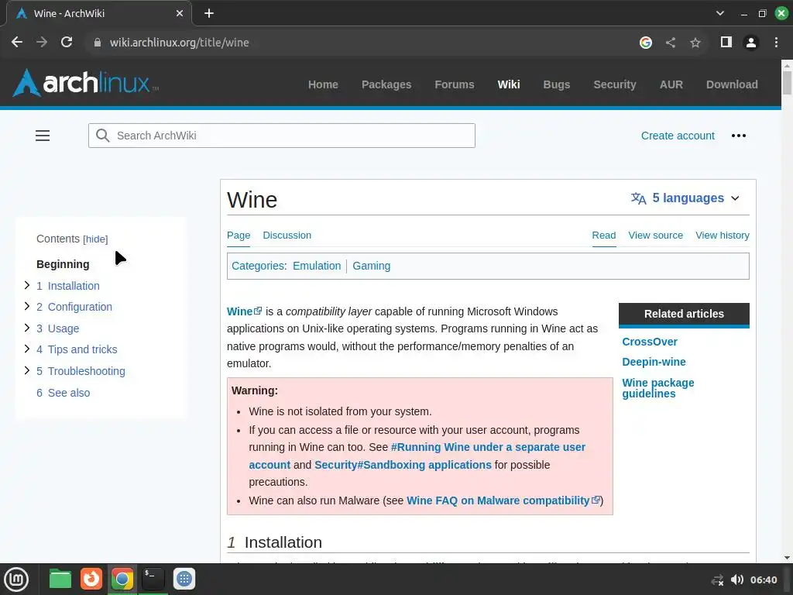Open the Categories link
Screen dimensions: 793x595
[259, 266]
